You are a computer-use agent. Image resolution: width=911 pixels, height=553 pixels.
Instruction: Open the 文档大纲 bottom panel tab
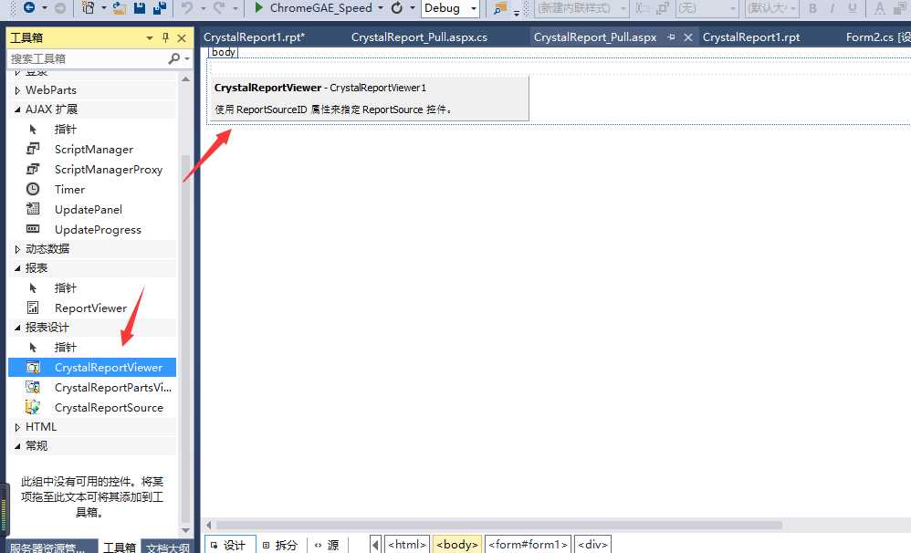pos(168,548)
